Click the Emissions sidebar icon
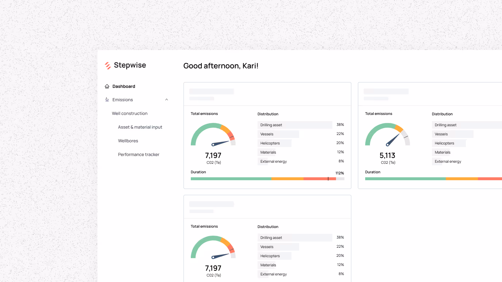 point(107,100)
